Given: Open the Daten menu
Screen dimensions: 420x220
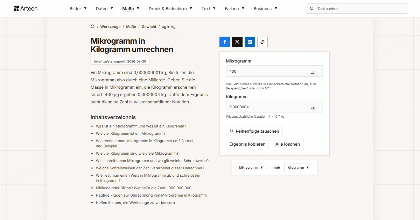Looking at the screenshot, I should pos(104,9).
